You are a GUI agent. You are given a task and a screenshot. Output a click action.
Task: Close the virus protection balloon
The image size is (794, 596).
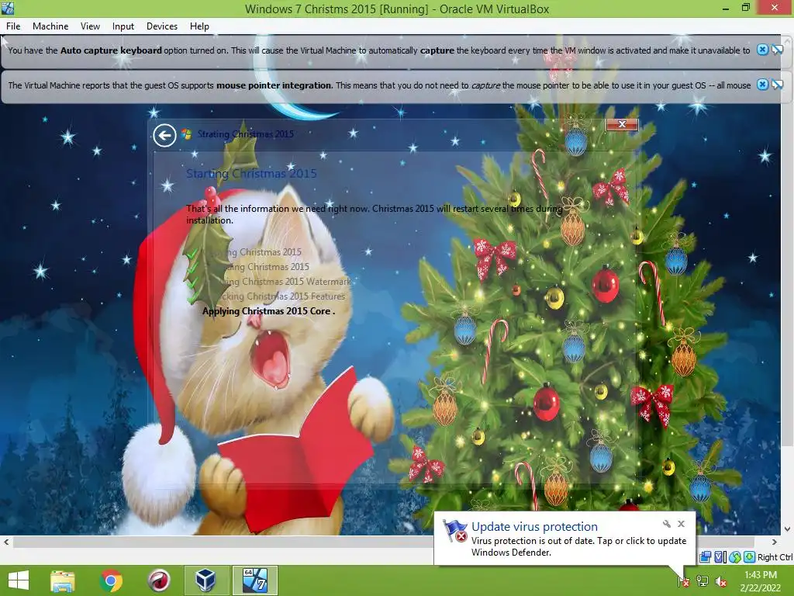(681, 524)
